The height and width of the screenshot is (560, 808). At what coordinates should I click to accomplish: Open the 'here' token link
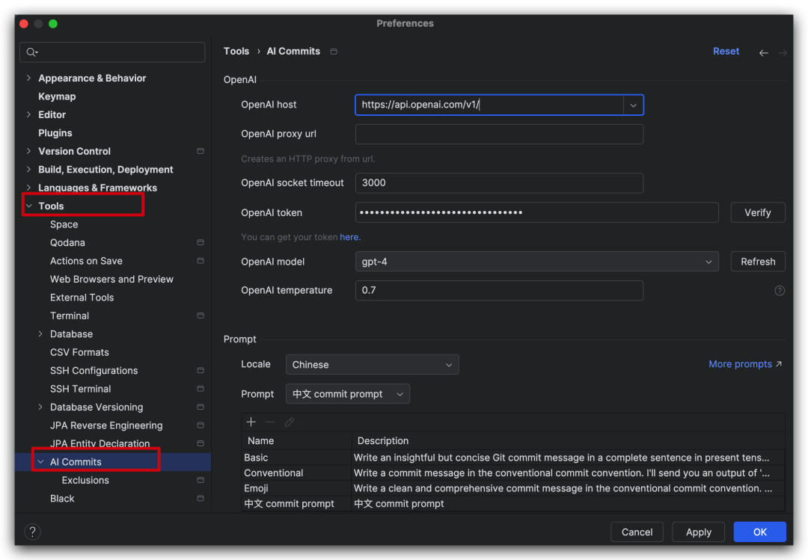(349, 237)
